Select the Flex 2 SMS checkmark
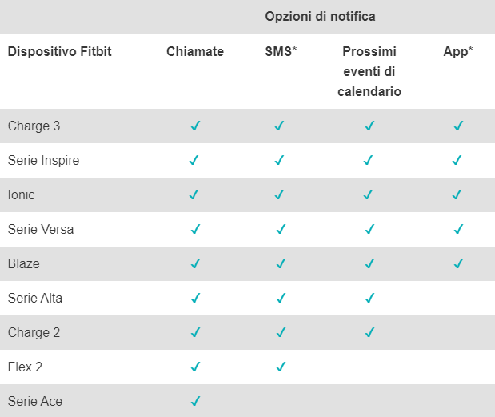This screenshot has height=417, width=495. (281, 367)
